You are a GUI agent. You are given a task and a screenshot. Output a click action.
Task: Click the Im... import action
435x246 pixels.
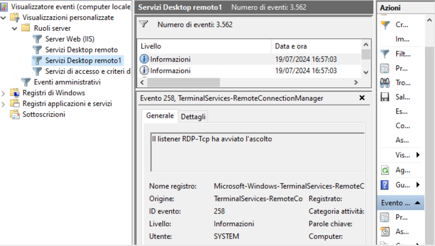tap(402, 39)
